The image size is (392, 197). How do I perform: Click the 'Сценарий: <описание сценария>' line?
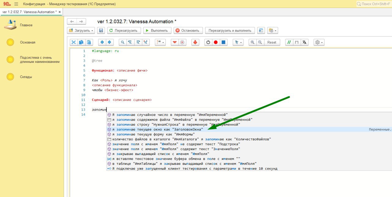pos(122,100)
